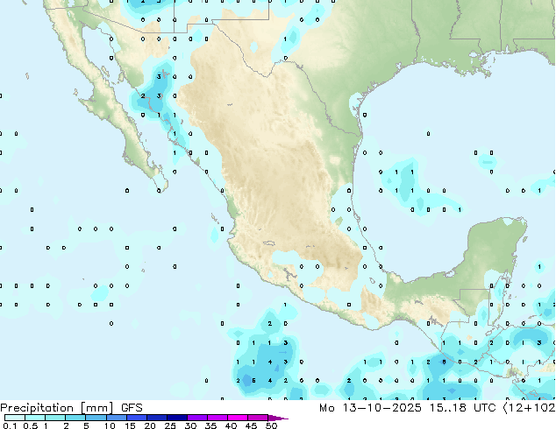Select the 2–5 mm legend swatch
The height and width of the screenshot is (429, 556).
(x=75, y=418)
